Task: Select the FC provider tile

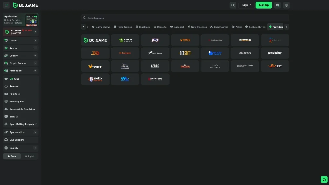Action: click(x=155, y=40)
